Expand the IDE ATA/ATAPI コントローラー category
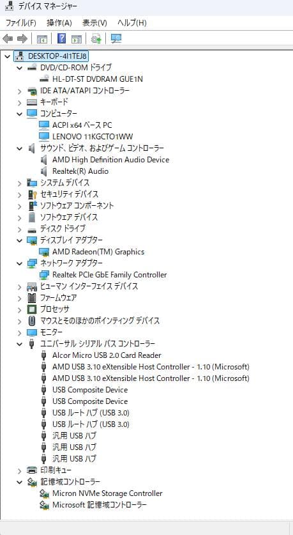 coord(19,91)
